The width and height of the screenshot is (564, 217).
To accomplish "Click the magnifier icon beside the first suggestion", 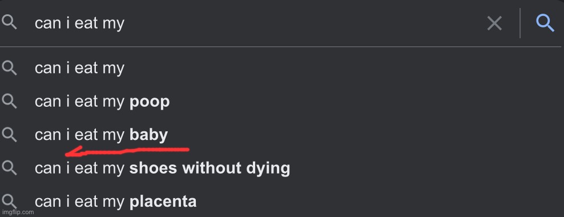I will tap(9, 68).
